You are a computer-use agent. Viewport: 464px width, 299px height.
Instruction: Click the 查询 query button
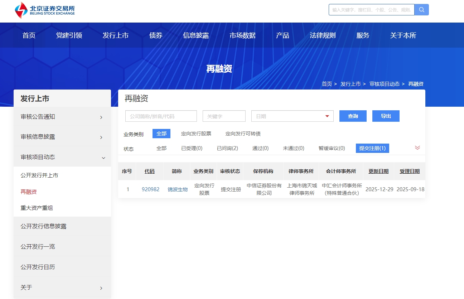(x=353, y=116)
